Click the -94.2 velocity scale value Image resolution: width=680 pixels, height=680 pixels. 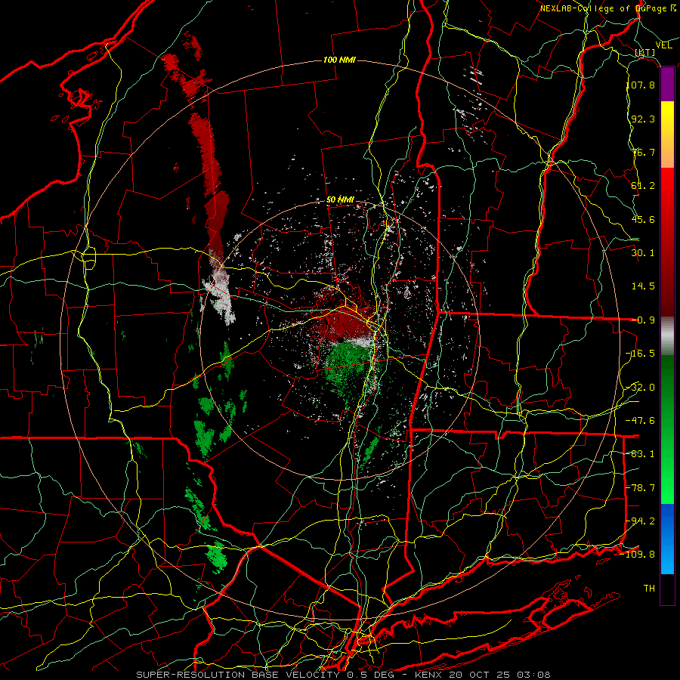pyautogui.click(x=641, y=521)
